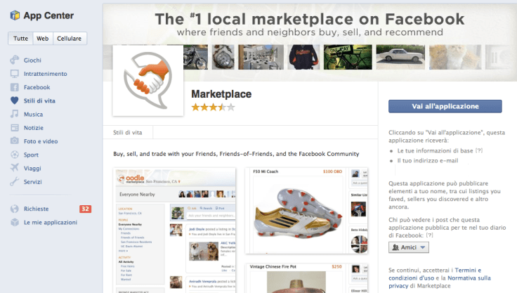Open the Sport ball icon
The width and height of the screenshot is (517, 293).
pos(15,155)
